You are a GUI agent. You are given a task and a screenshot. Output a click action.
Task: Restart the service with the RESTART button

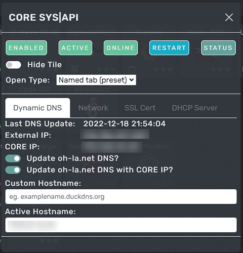(x=169, y=48)
